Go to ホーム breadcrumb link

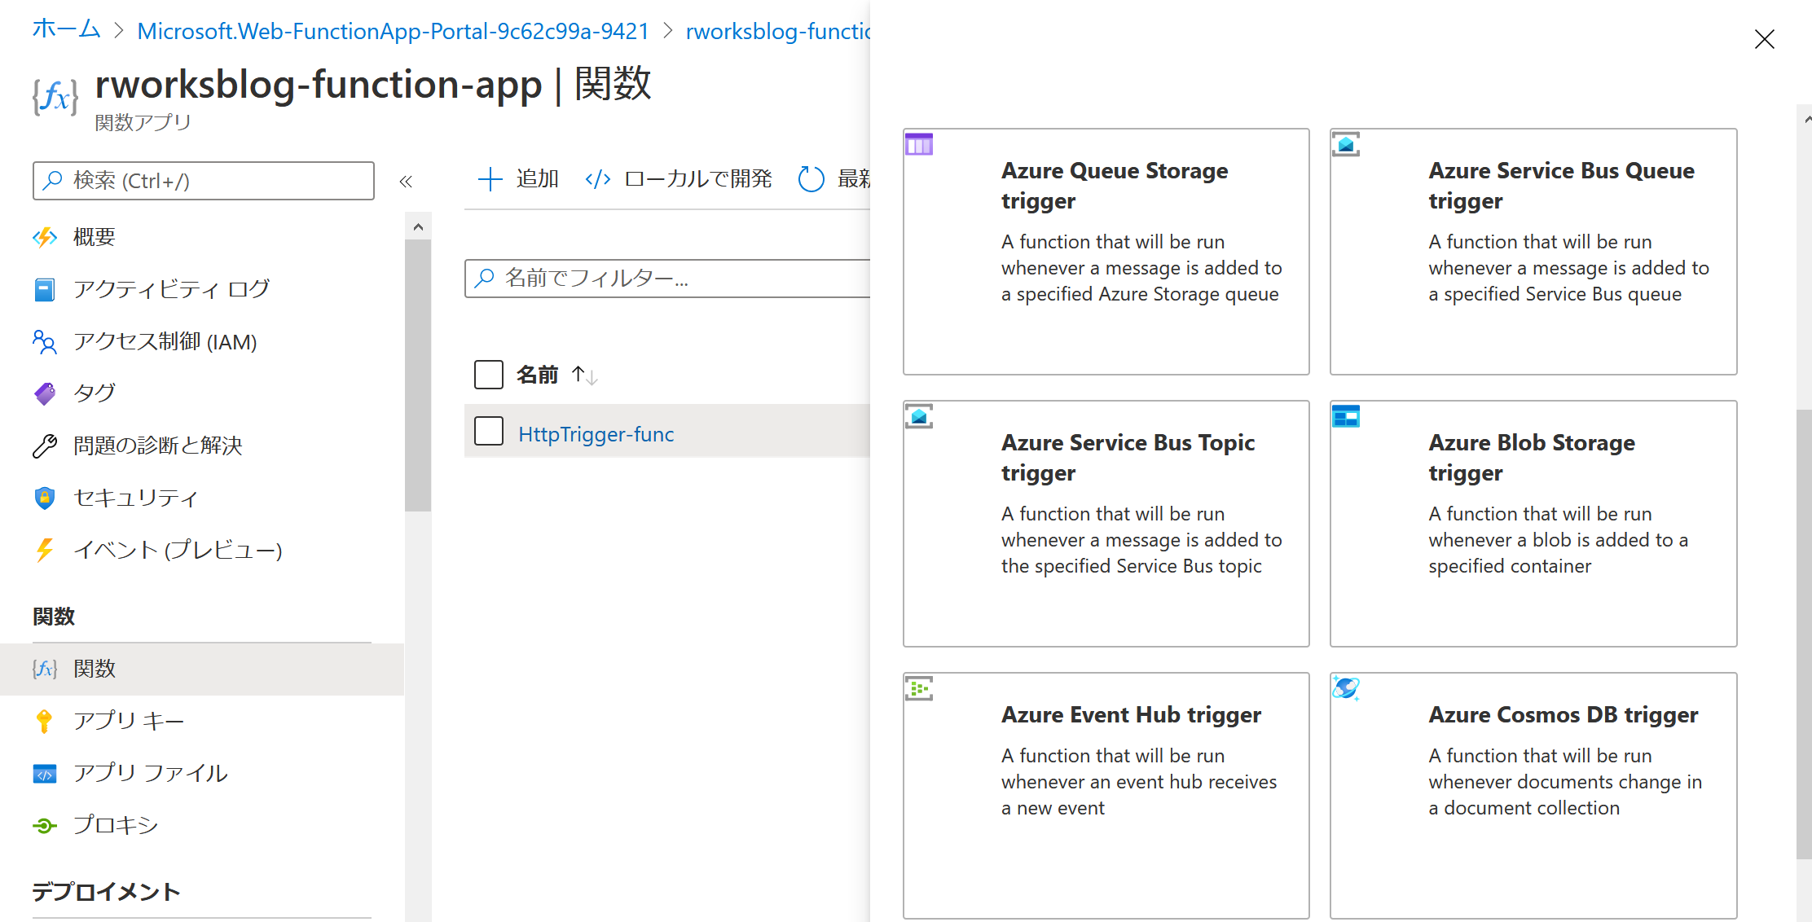(67, 29)
